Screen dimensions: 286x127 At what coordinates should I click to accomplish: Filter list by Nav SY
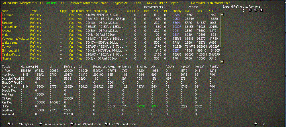pos(151,3)
